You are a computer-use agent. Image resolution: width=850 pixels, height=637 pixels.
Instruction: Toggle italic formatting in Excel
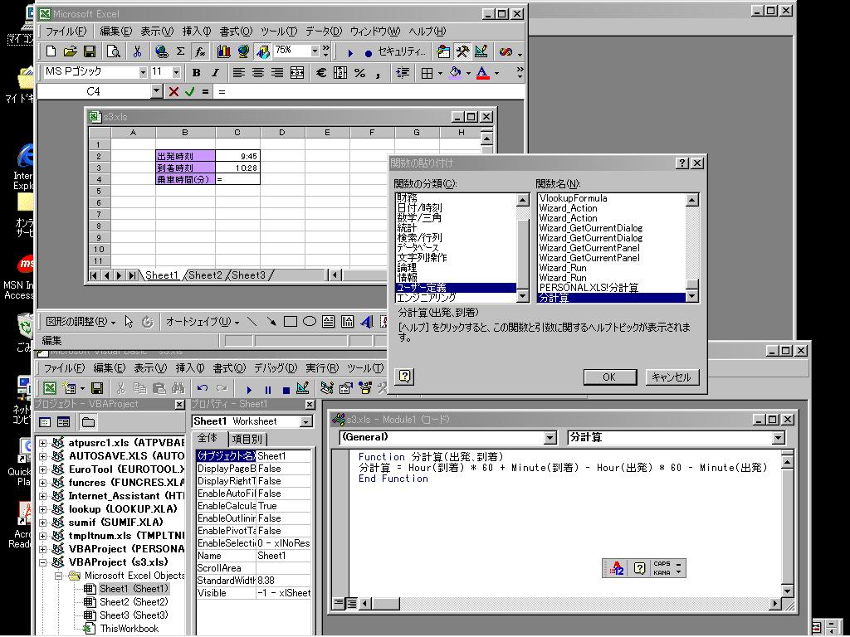215,73
